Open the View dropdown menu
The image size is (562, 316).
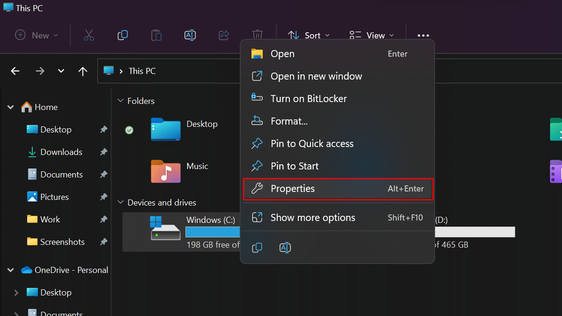(x=372, y=36)
